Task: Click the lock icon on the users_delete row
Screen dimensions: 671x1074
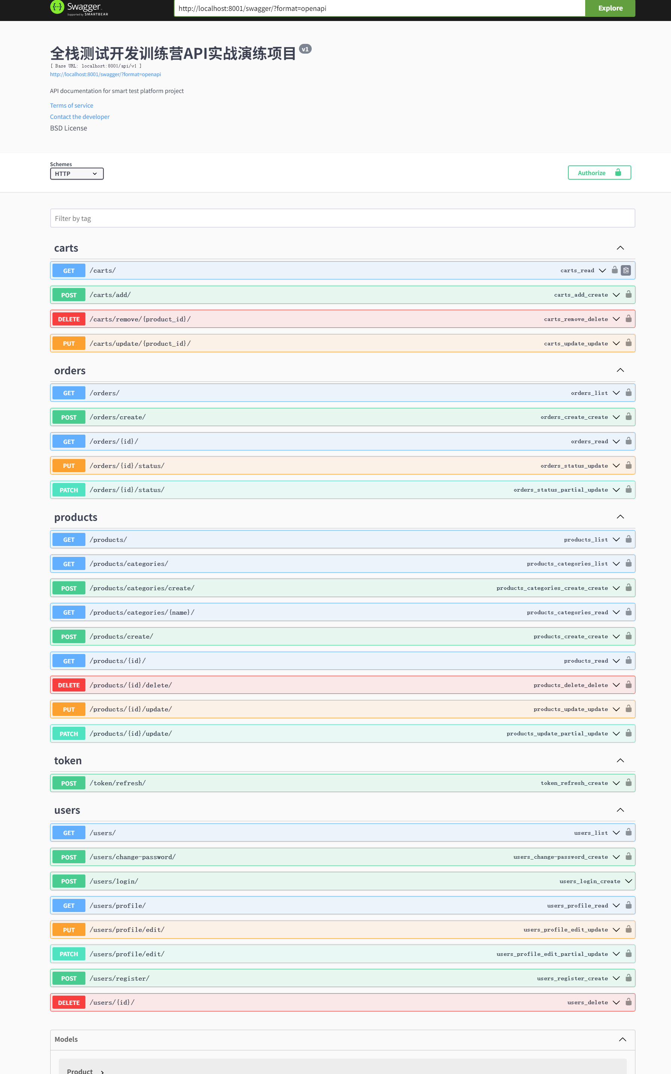Action: tap(628, 1002)
